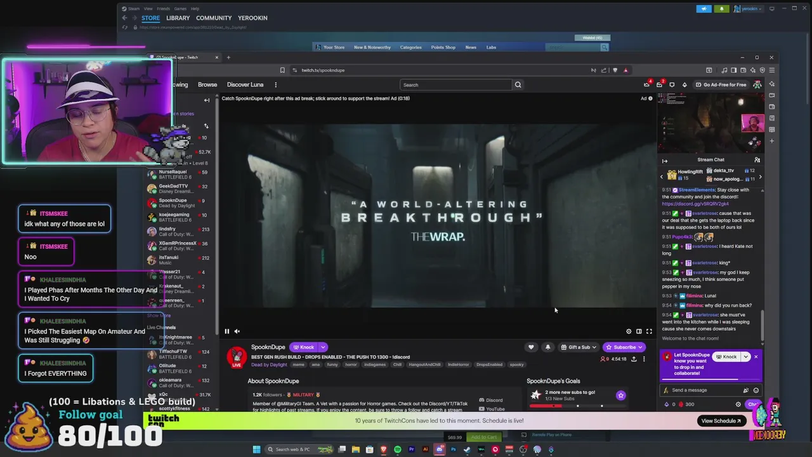Open the Brave shields icon in address bar
The image size is (812, 457).
pos(615,70)
